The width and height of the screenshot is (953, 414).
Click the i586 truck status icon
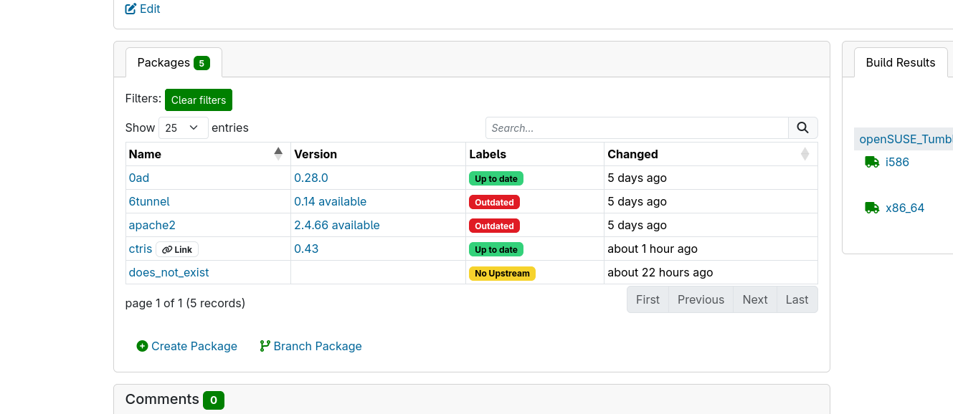pyautogui.click(x=872, y=162)
